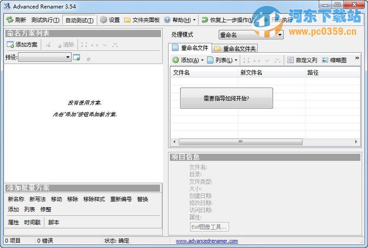
Task: Click the '0 项目' status bar entry
Action: pyautogui.click(x=13, y=241)
